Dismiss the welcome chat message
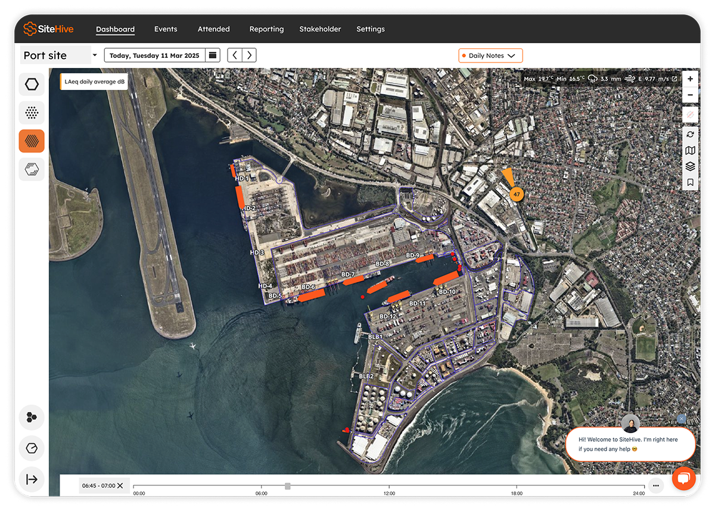 [682, 419]
